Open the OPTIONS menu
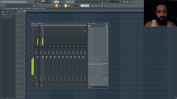The width and height of the screenshot is (177, 99). 19,2
